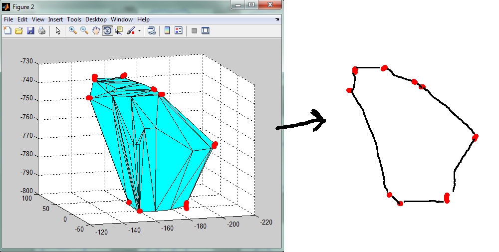Select the Pan hand tool
Image resolution: width=499 pixels, height=252 pixels.
96,31
